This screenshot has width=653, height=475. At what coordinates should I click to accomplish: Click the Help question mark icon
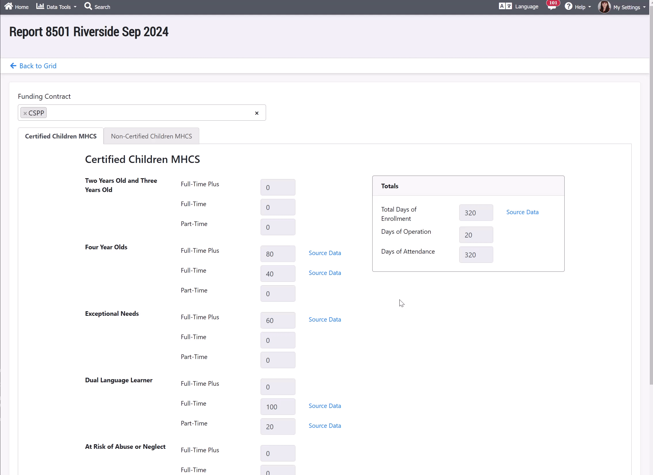[x=568, y=6]
